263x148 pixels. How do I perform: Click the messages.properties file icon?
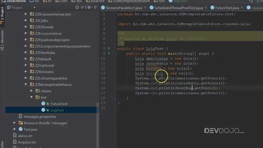coord(21,116)
